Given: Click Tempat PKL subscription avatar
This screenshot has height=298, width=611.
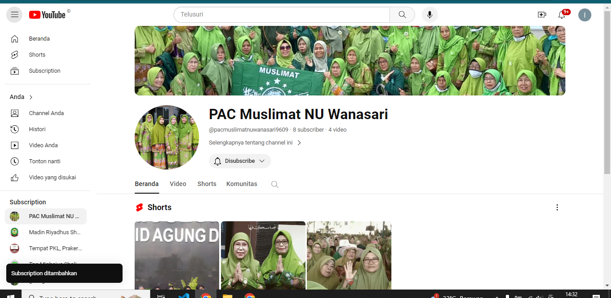Looking at the screenshot, I should [x=15, y=248].
